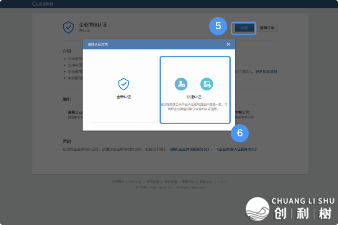
Task: Close the 选择认证方式 dialog
Action: coord(228,44)
